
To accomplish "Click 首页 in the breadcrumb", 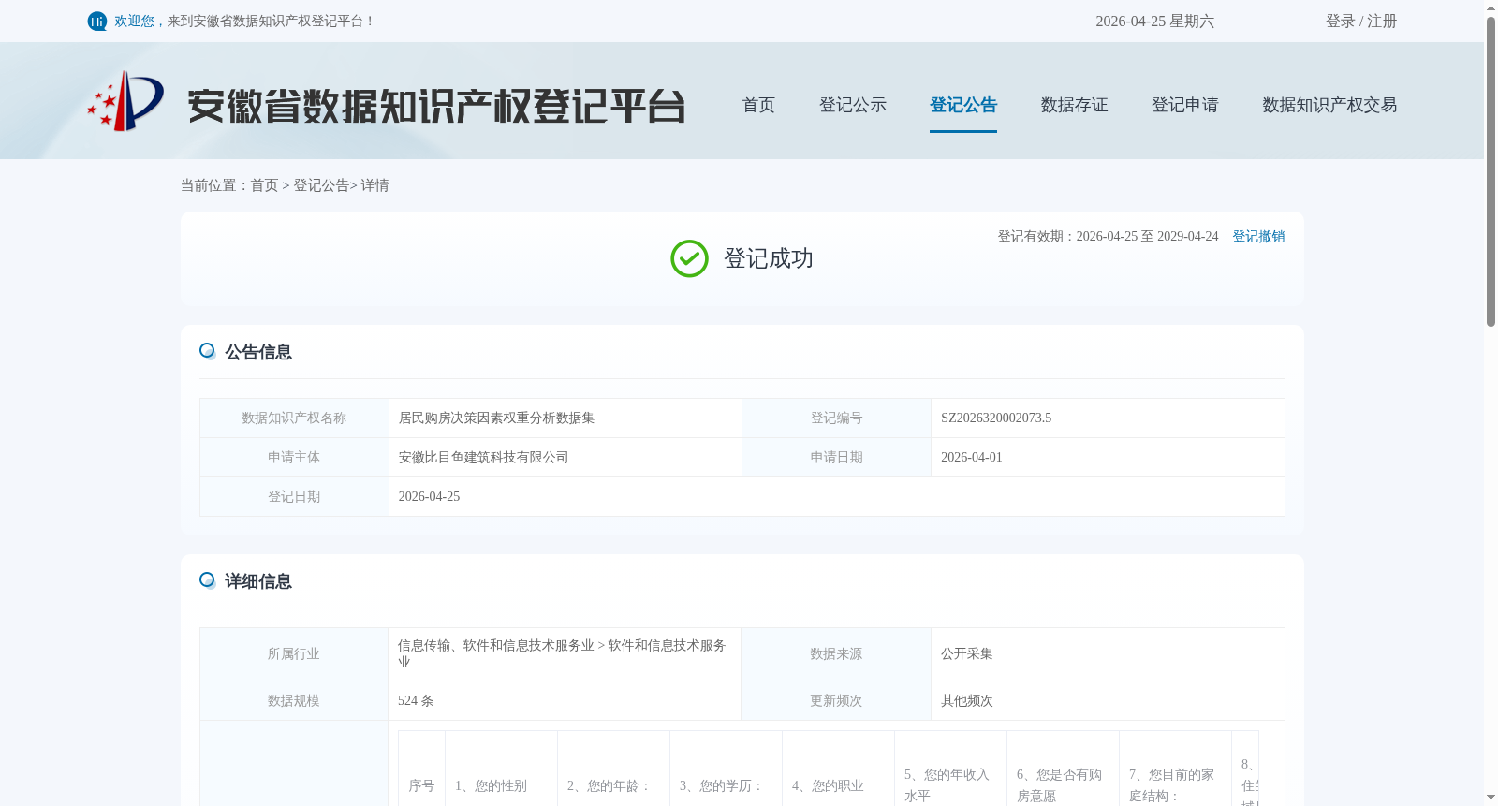I will [264, 185].
